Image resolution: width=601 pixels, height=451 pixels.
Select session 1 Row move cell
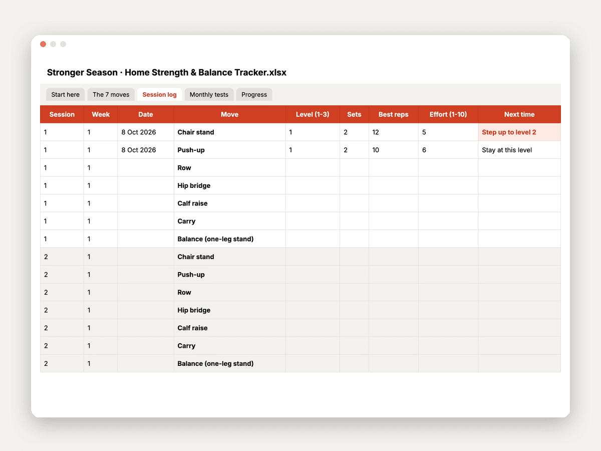click(230, 168)
